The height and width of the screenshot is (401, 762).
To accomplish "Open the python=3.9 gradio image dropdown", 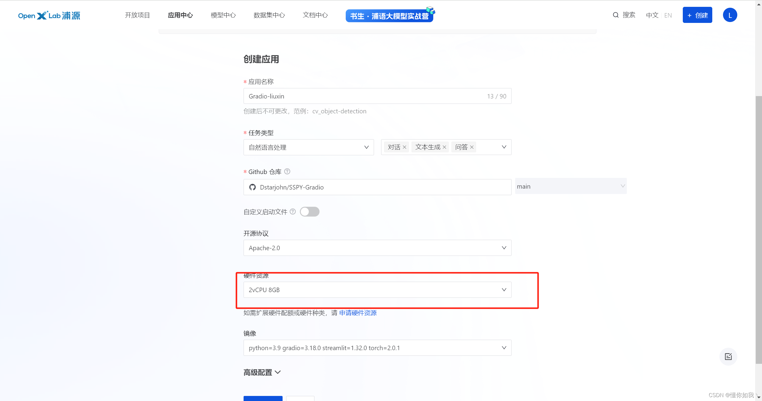I will 377,348.
